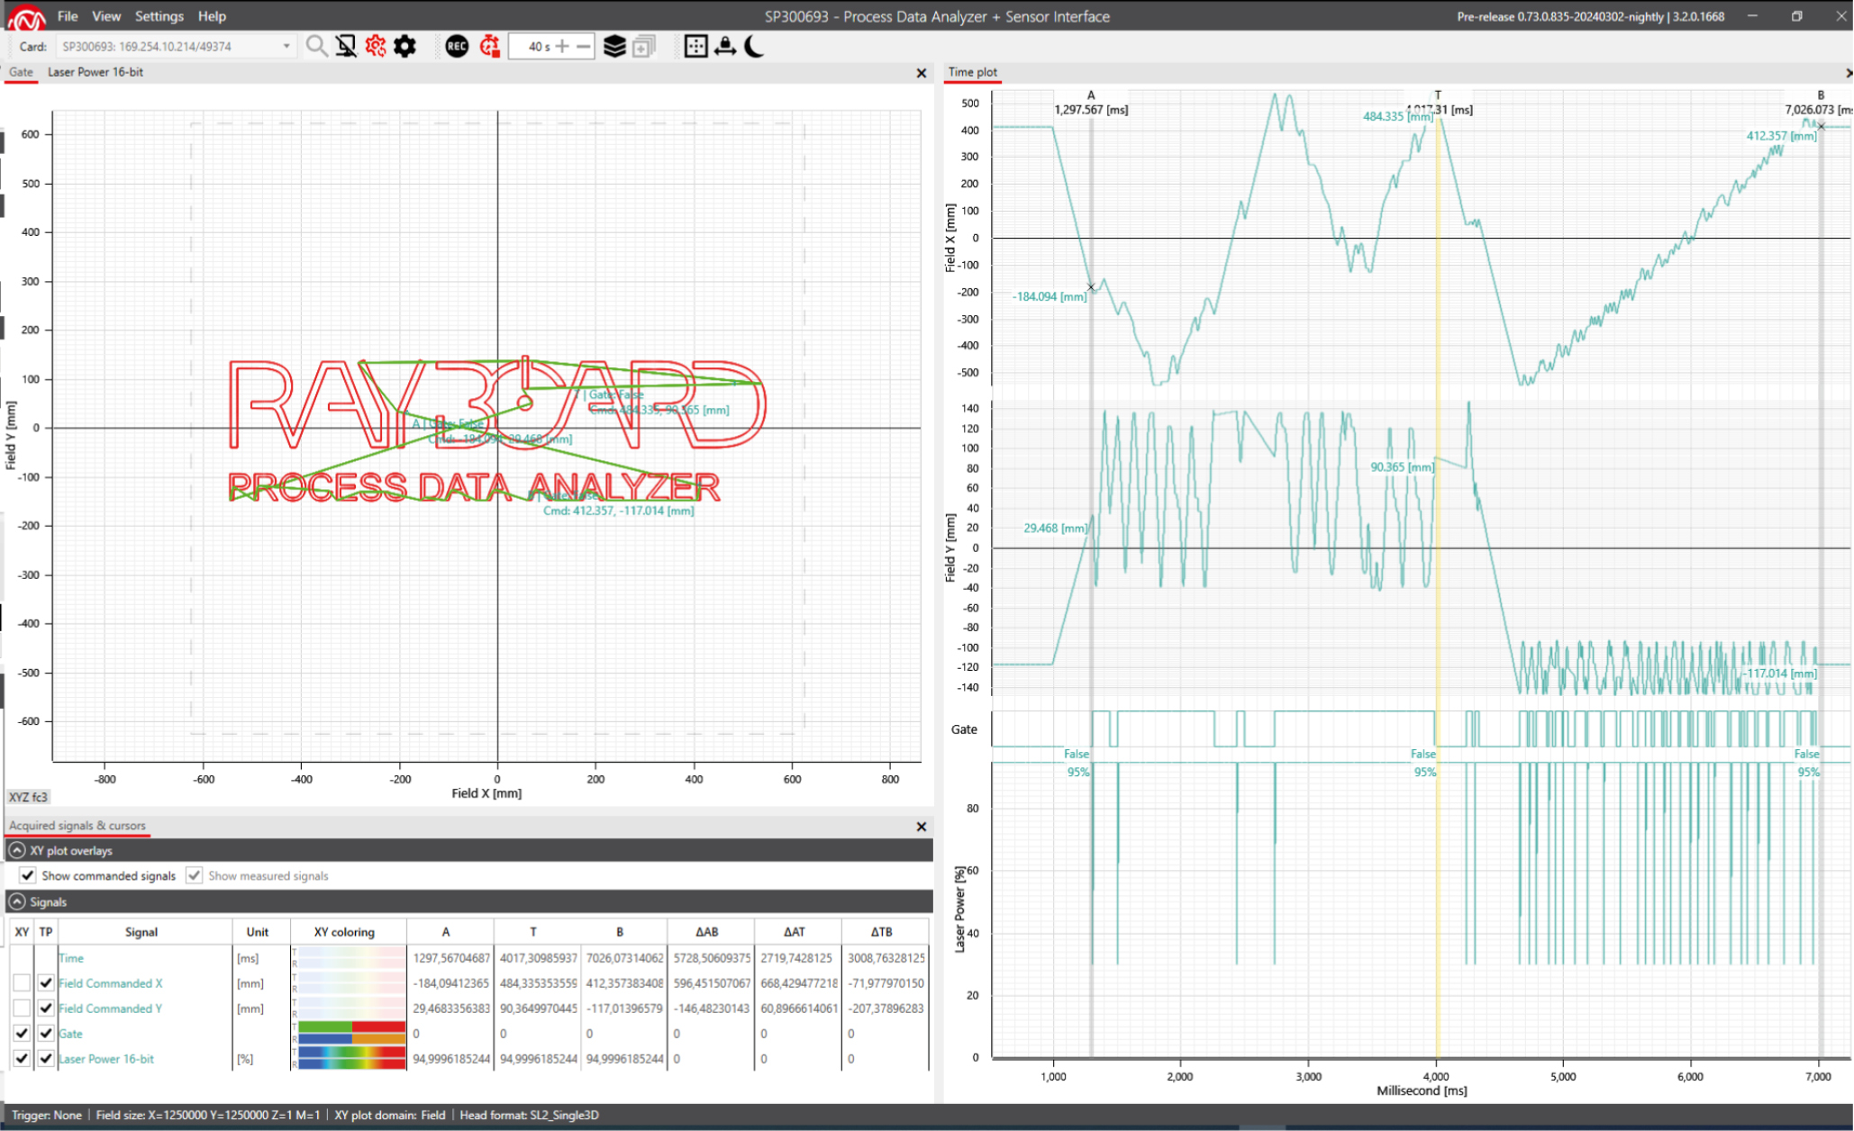1854x1131 pixels.
Task: Increase the duration with the plus button
Action: [x=562, y=46]
